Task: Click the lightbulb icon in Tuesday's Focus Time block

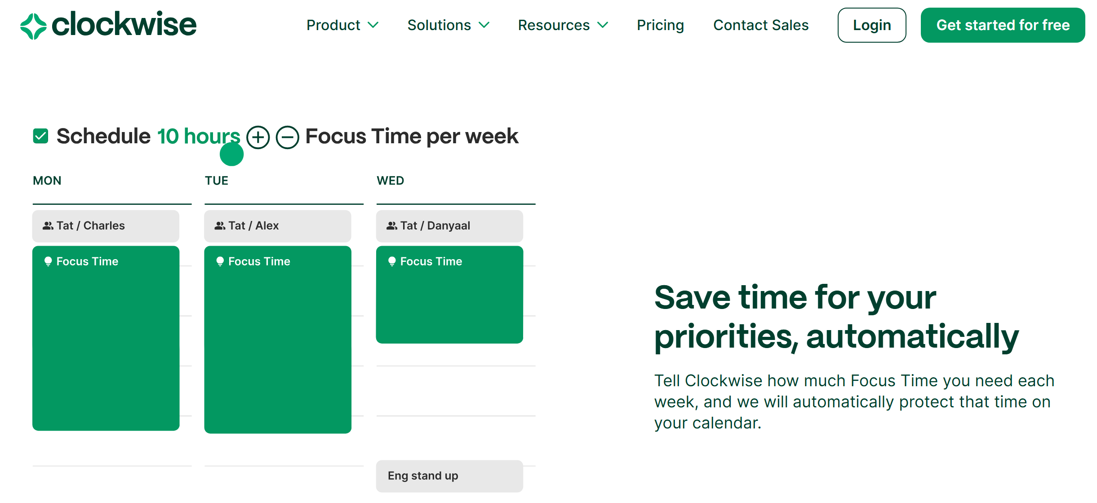Action: pyautogui.click(x=219, y=260)
